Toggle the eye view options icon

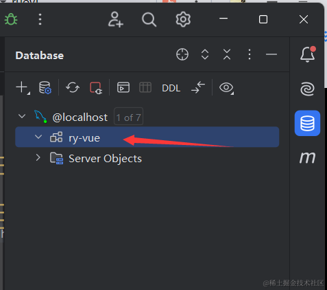[x=226, y=88]
